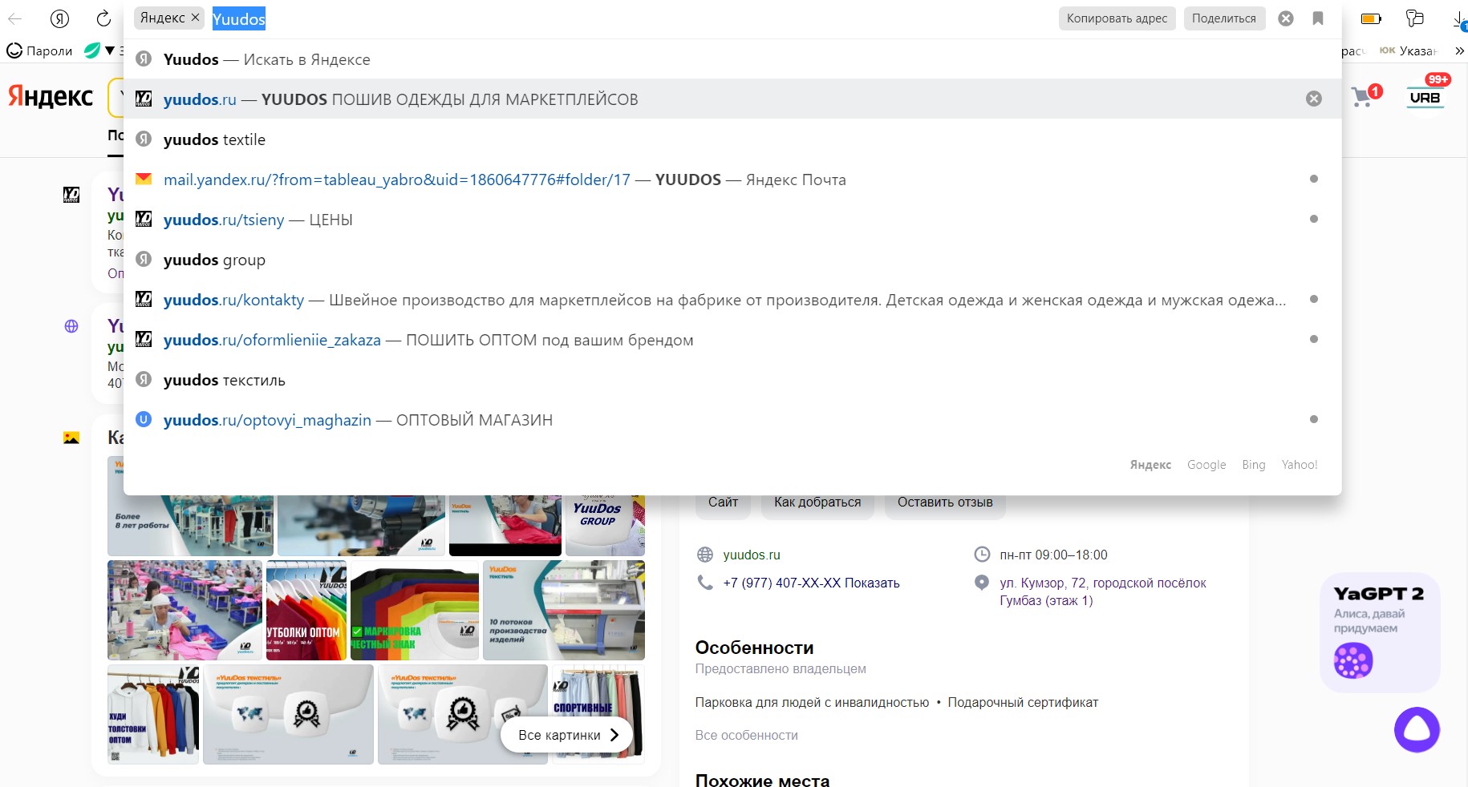Click the Яндекс logo on the page
This screenshot has height=787, width=1468.
click(51, 97)
